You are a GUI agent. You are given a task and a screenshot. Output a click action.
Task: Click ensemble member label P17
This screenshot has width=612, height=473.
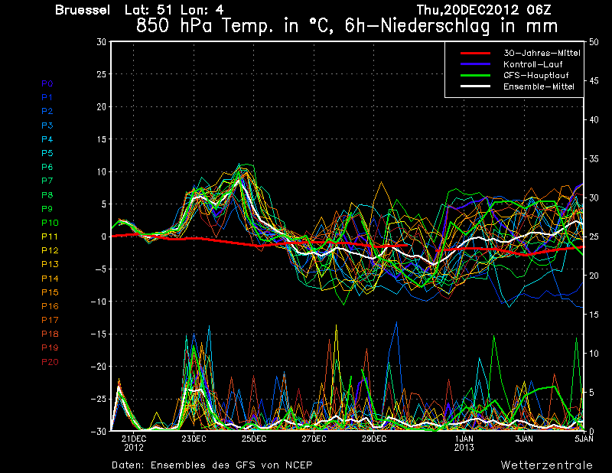(x=50, y=320)
